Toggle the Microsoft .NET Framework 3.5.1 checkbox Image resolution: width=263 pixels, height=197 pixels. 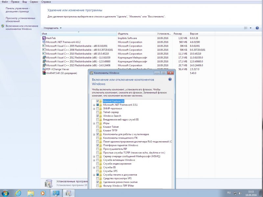pyautogui.click(x=97, y=105)
